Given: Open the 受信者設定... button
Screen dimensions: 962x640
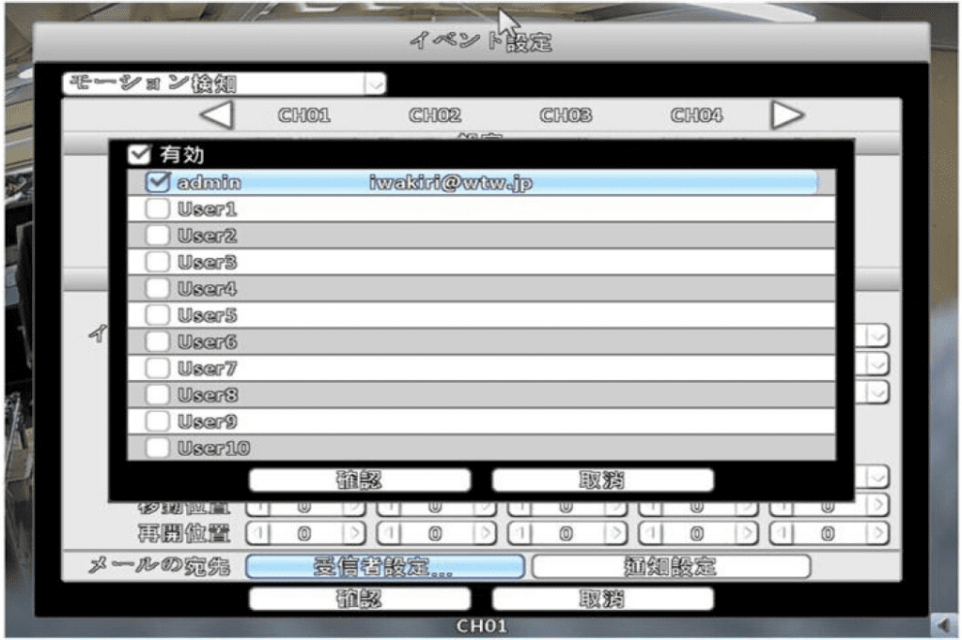Looking at the screenshot, I should (x=384, y=567).
